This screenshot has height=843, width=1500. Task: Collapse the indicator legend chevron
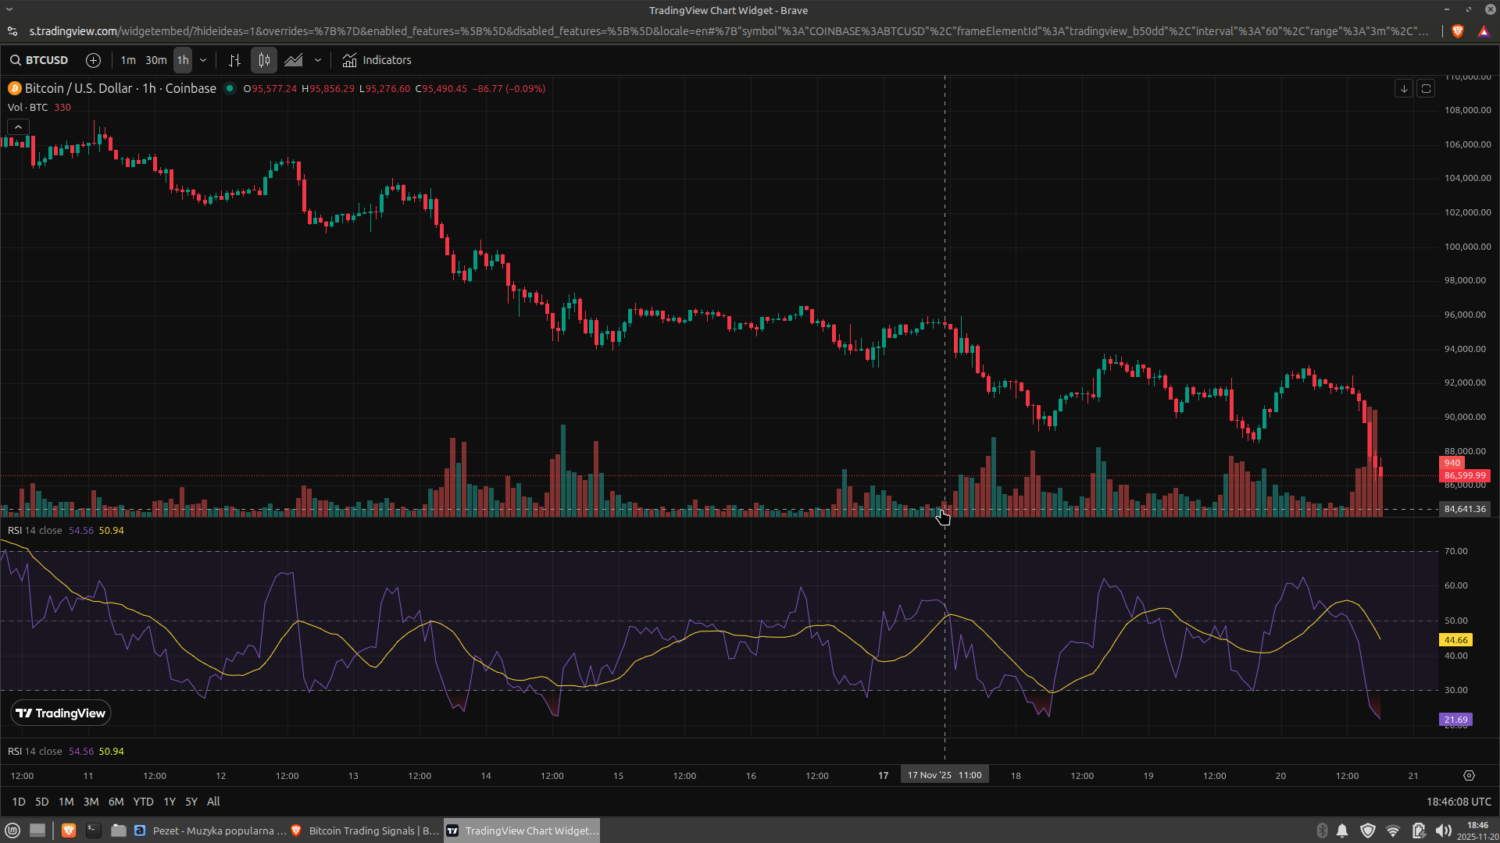[18, 126]
